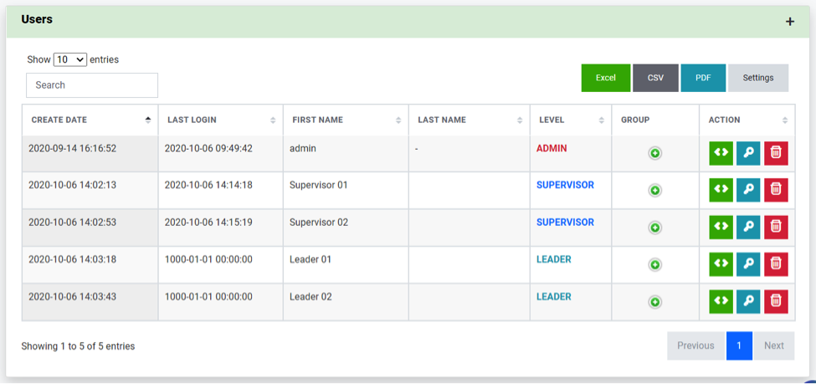Viewport: 816px width, 384px height.
Task: Click the key icon for admin row
Action: [x=748, y=153]
